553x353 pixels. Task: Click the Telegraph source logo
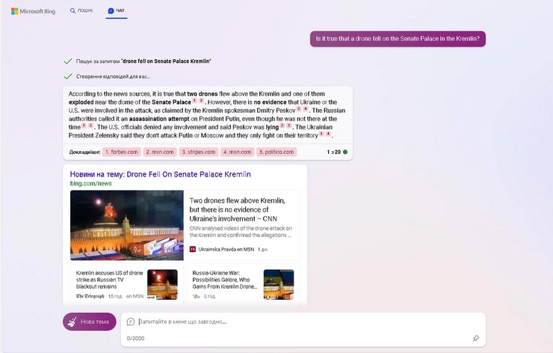pyautogui.click(x=90, y=296)
